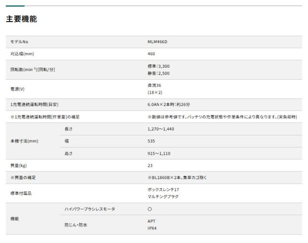The image size is (308, 243).
Task: Select the 標準:3,300 speed value
Action: [x=158, y=66]
